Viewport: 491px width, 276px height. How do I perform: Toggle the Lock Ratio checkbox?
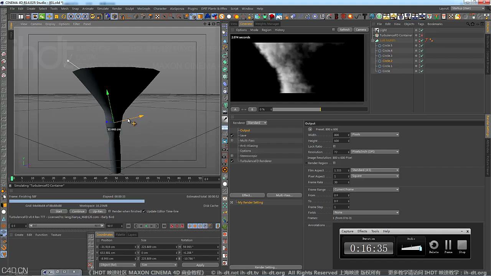point(334,146)
